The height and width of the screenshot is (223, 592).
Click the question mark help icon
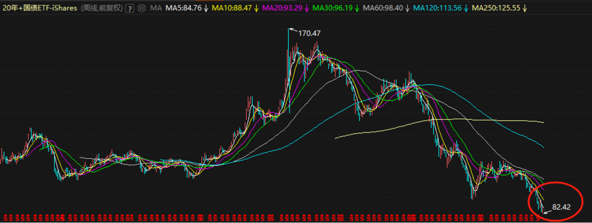pos(129,8)
